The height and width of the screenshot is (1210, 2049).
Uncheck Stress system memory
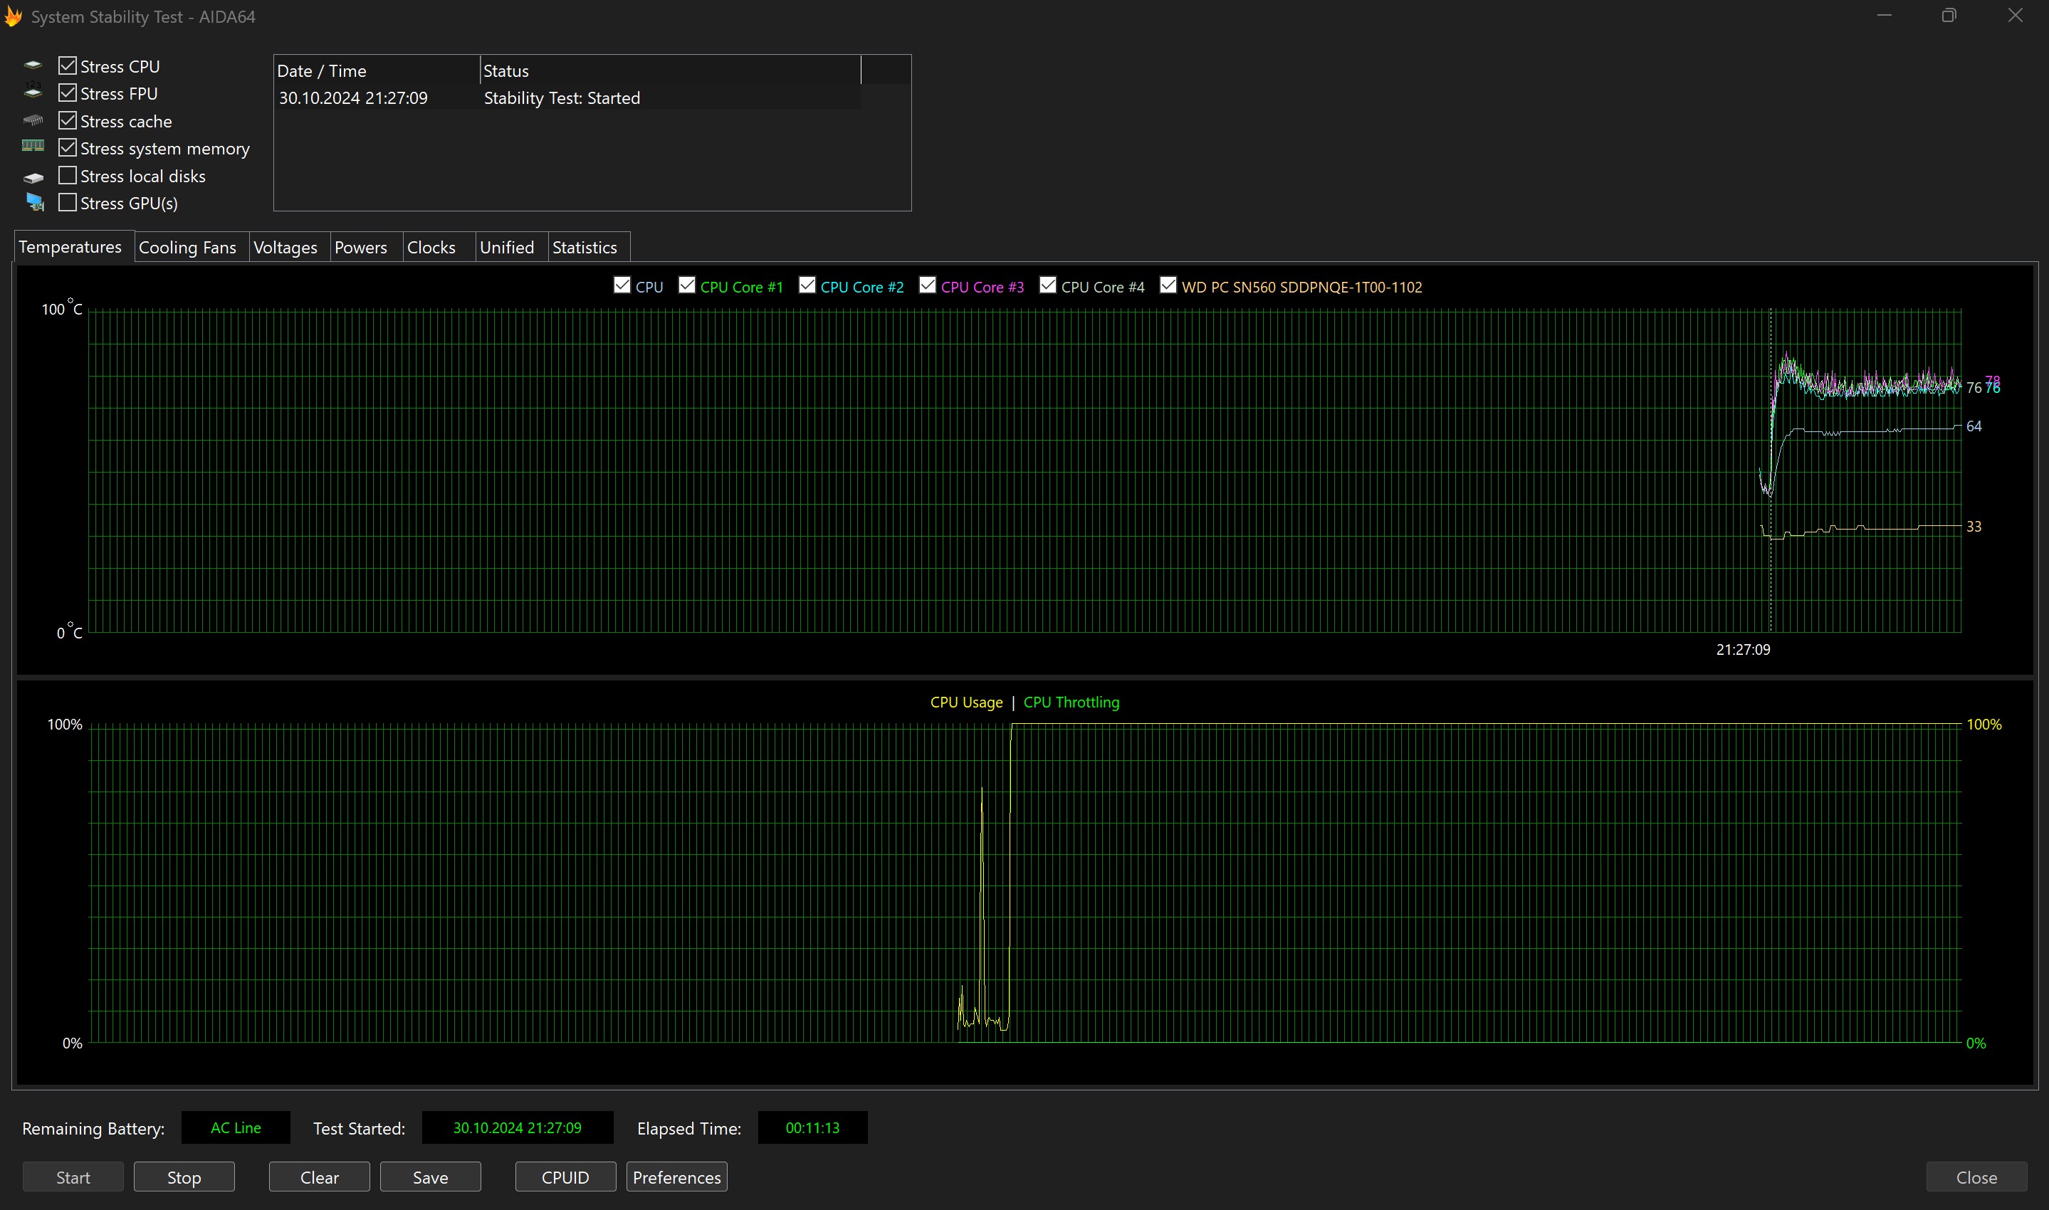(x=68, y=147)
